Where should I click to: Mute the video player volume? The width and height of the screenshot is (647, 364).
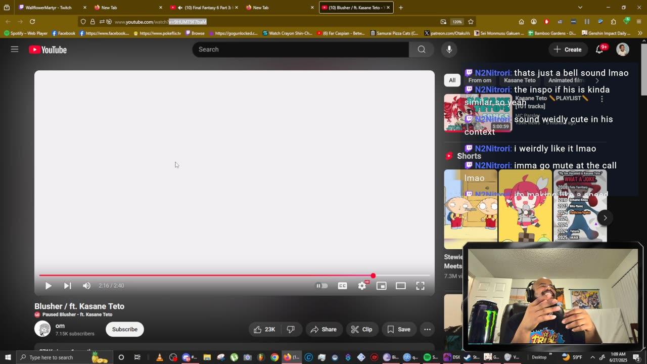(x=86, y=286)
